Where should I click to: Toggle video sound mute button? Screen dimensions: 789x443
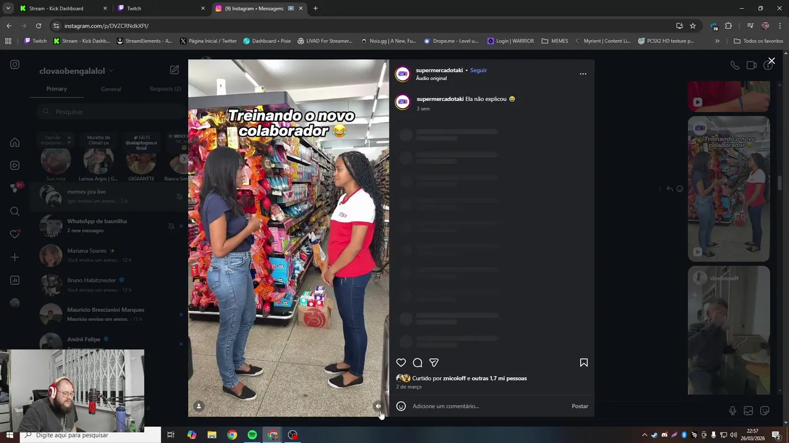(378, 406)
